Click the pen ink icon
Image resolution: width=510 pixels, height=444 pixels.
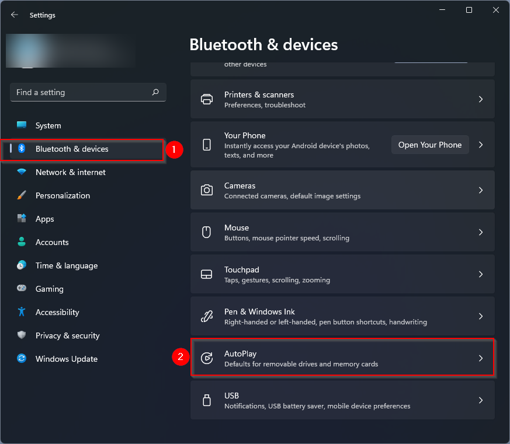(207, 316)
